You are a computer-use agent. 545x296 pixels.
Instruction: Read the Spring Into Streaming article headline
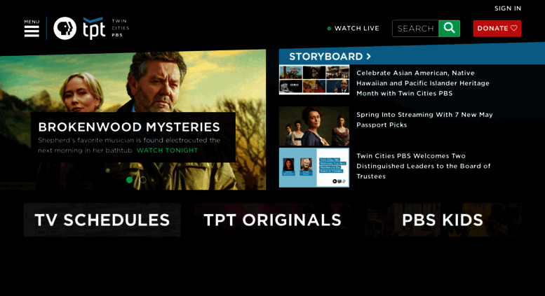(x=424, y=120)
